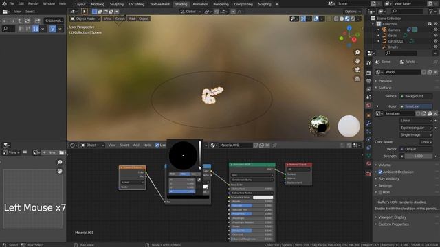
Task: Toggle Use Nodes checkbox
Action: (157, 145)
